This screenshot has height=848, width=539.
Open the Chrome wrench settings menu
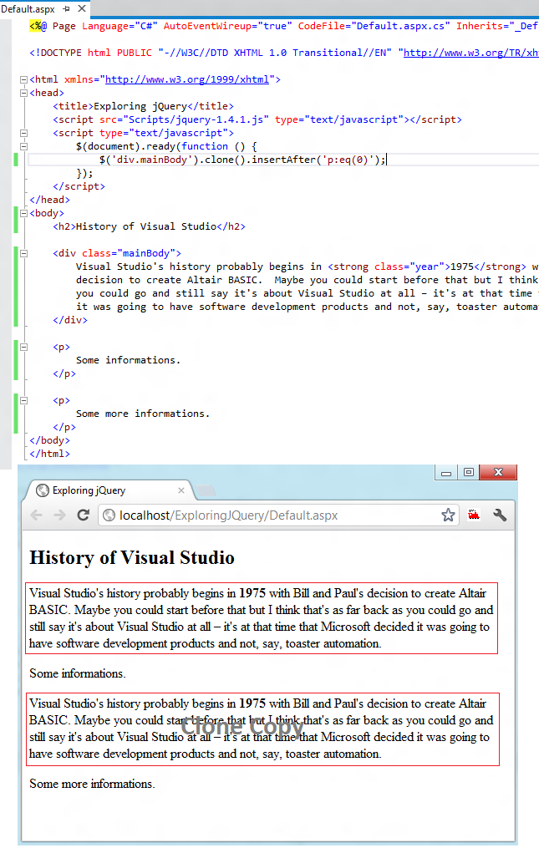[500, 515]
